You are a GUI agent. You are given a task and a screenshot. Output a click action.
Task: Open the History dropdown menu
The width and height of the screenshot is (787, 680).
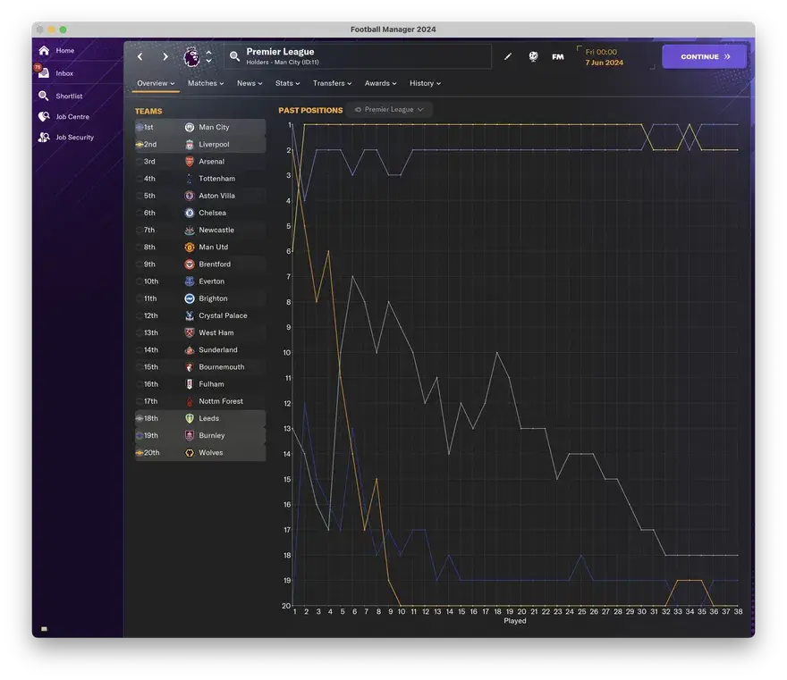425,83
